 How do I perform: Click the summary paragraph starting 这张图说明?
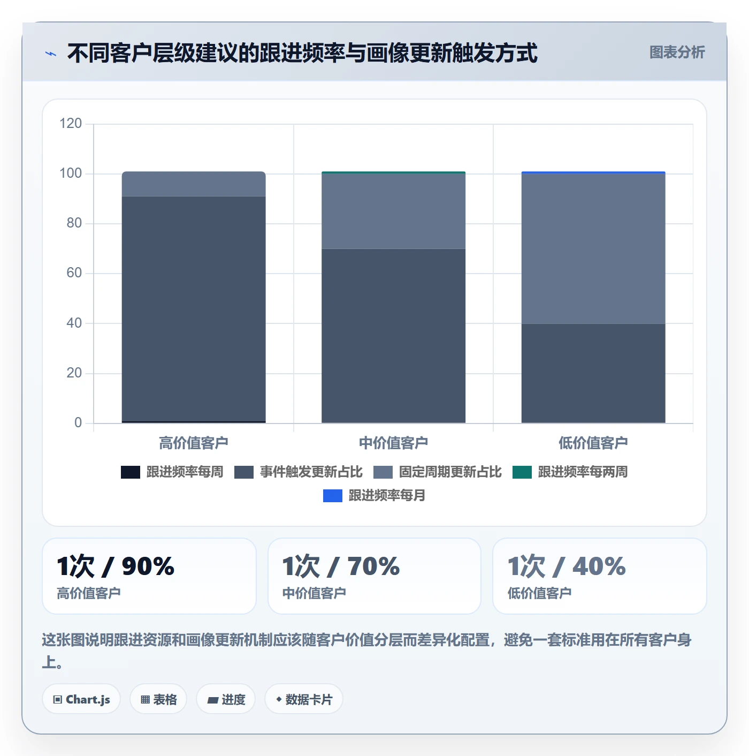[x=367, y=651]
